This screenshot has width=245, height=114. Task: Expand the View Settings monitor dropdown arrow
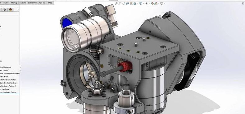coord(165,3)
